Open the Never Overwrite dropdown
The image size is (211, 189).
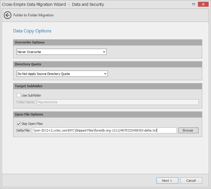click(x=61, y=52)
